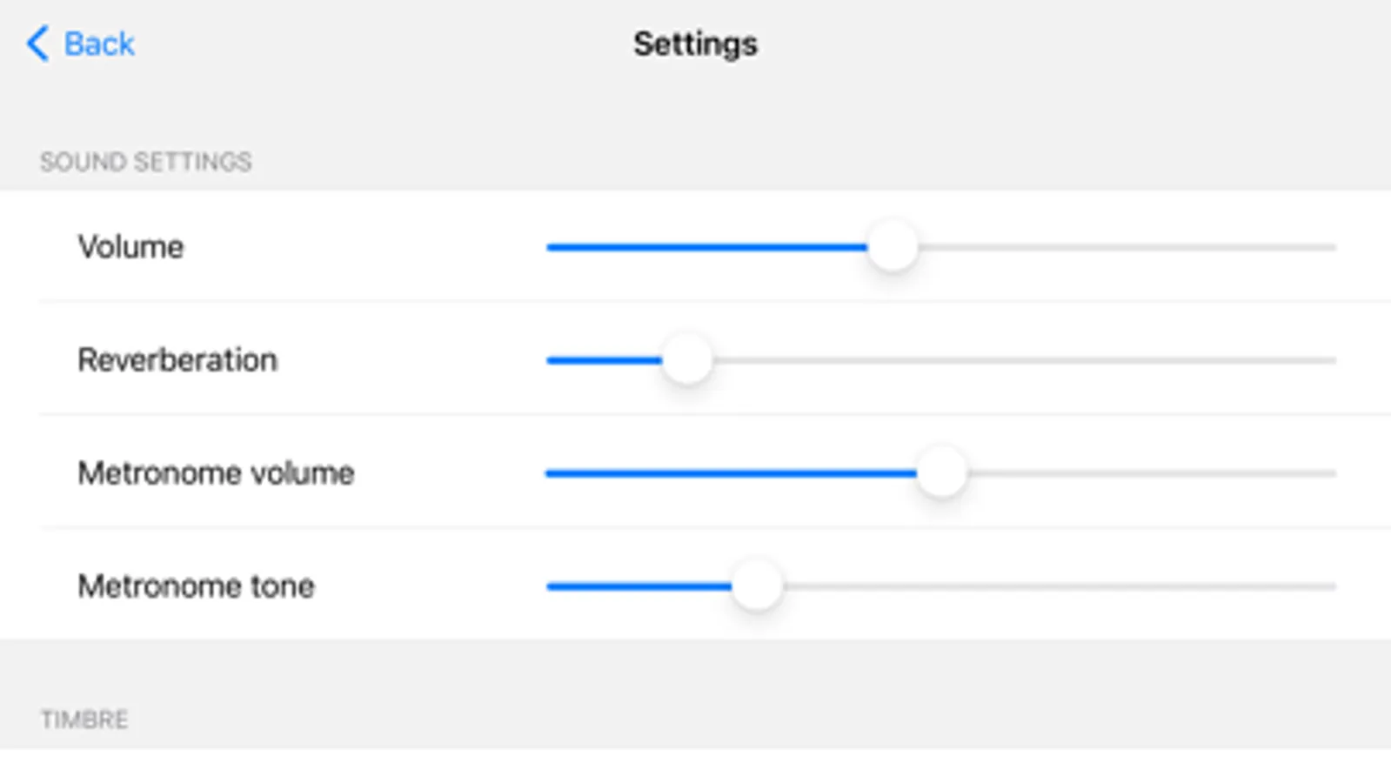Click the blue back chevron arrow

pyautogui.click(x=37, y=43)
